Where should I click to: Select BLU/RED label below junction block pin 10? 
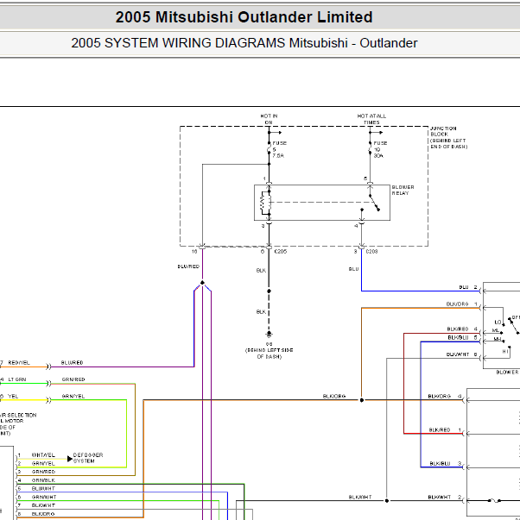point(188,266)
